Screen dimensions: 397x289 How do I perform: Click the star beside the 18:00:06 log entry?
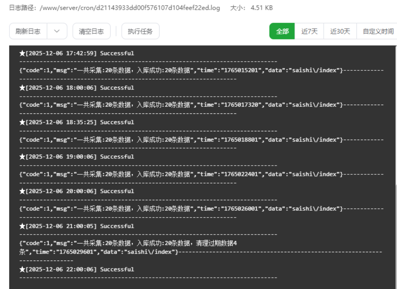click(x=22, y=88)
